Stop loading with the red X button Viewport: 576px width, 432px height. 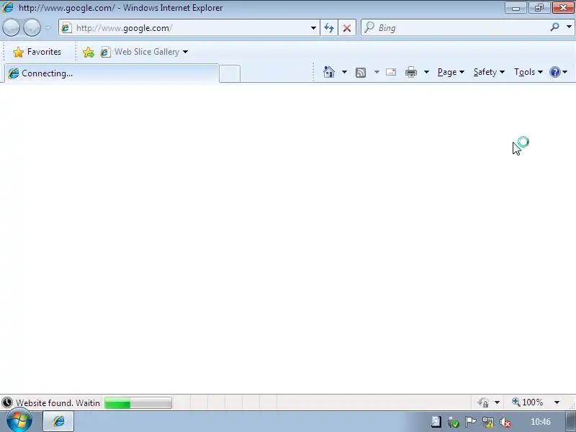pyautogui.click(x=347, y=28)
